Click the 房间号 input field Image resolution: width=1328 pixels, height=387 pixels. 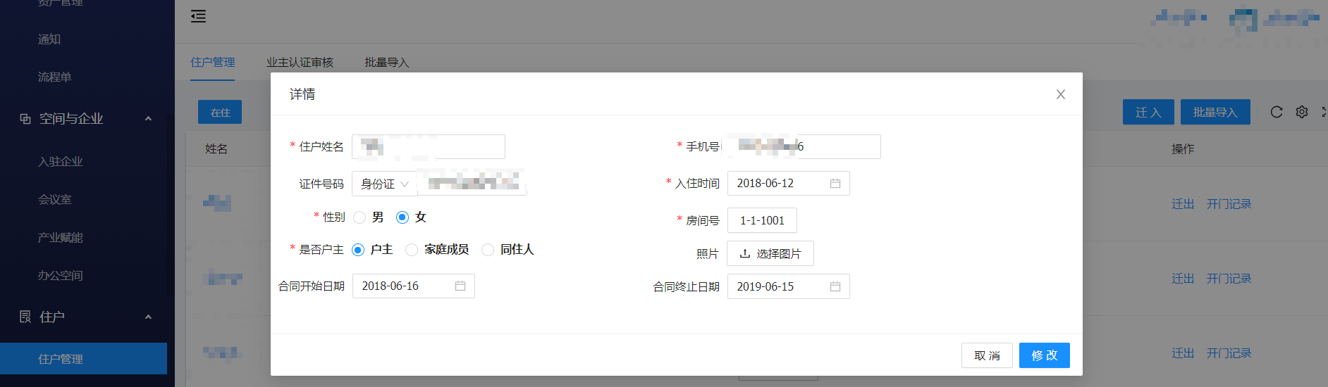pos(762,220)
